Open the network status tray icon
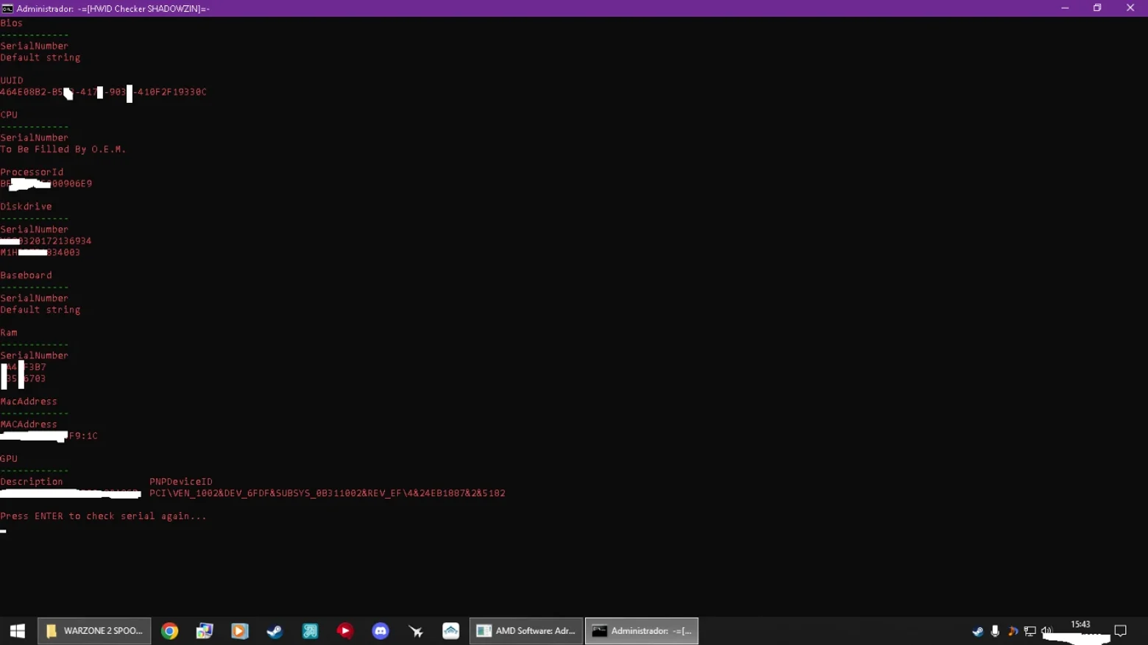 click(x=1030, y=631)
